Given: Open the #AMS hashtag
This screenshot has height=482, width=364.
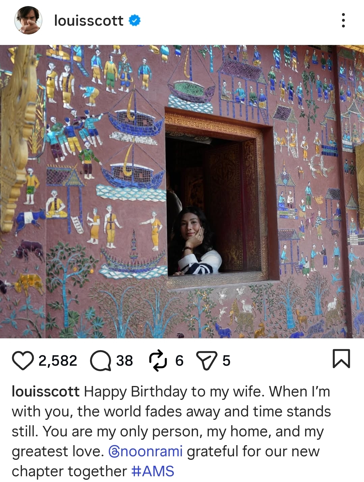Looking at the screenshot, I should 152,471.
